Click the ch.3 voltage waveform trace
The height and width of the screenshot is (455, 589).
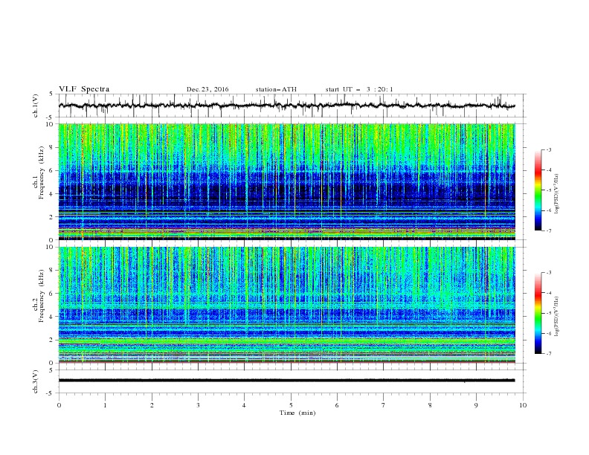tap(286, 381)
